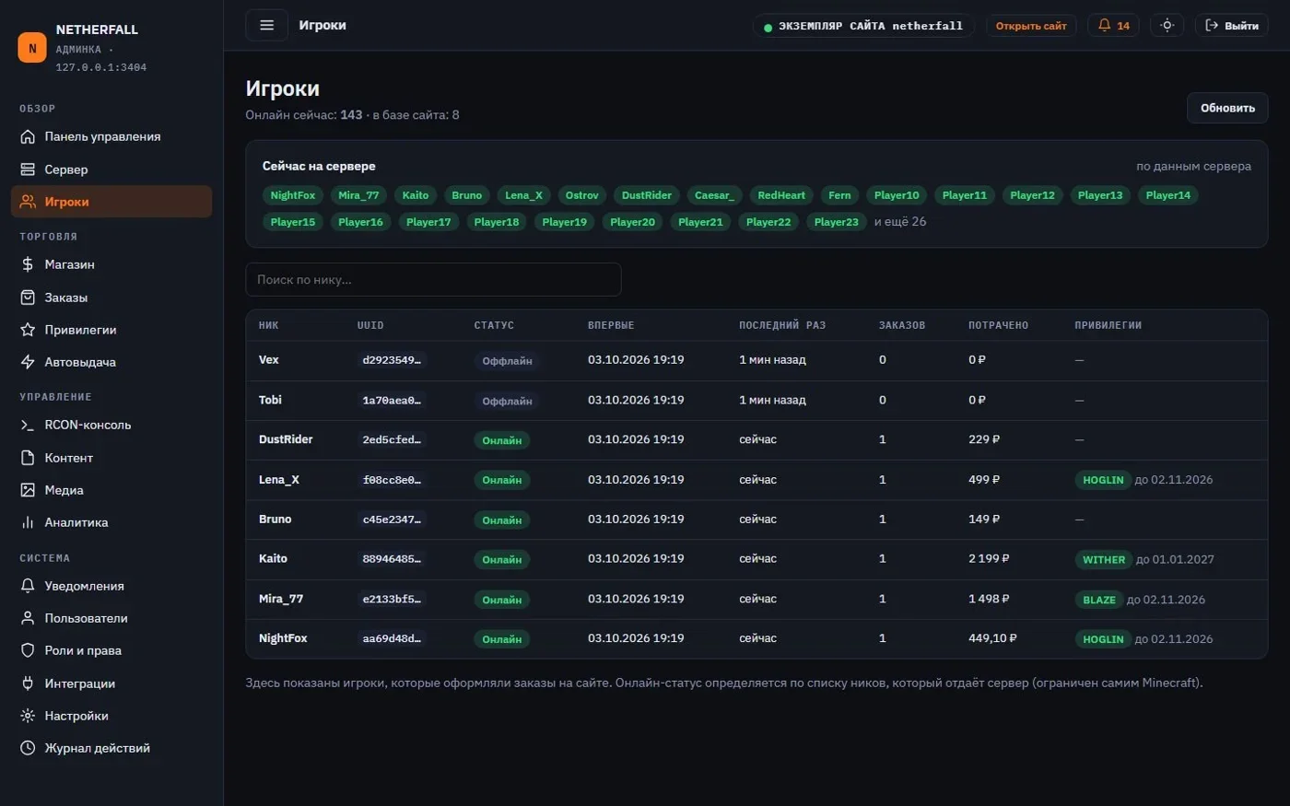Click the orange N logo badge

pyautogui.click(x=32, y=48)
